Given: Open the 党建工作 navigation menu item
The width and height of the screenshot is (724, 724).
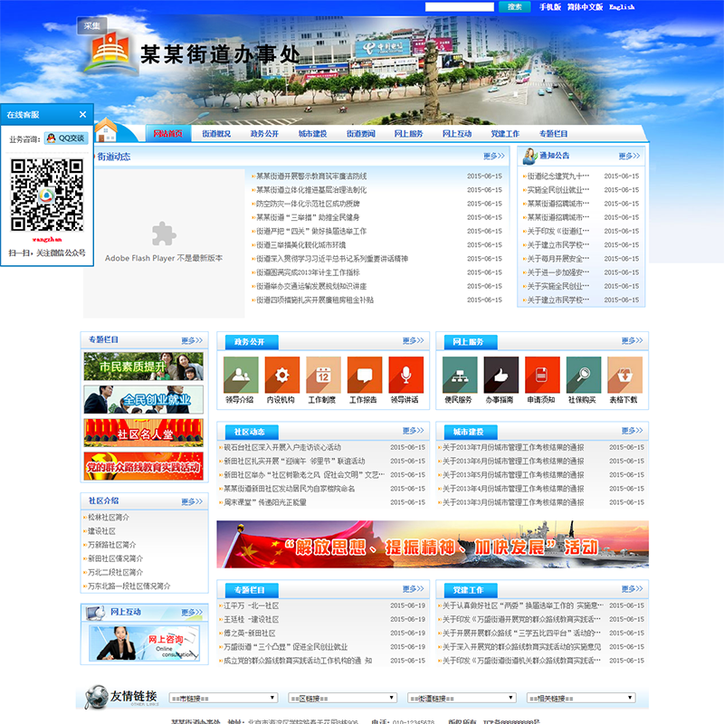Looking at the screenshot, I should click(x=505, y=133).
